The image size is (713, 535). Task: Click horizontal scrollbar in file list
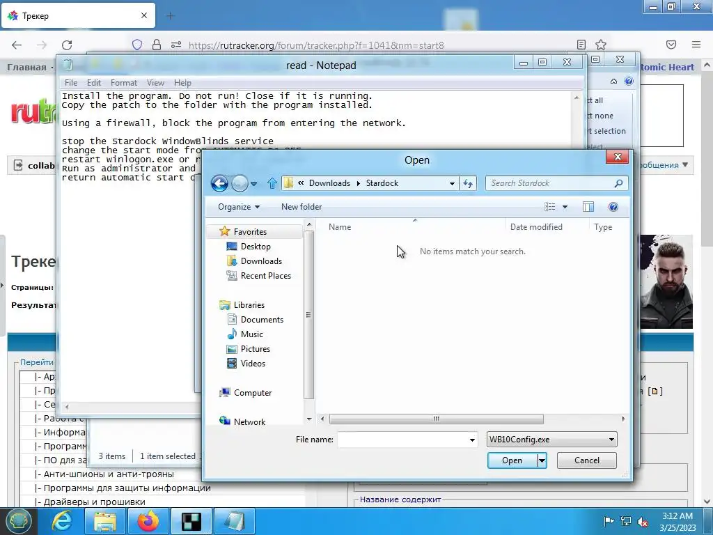tap(436, 419)
